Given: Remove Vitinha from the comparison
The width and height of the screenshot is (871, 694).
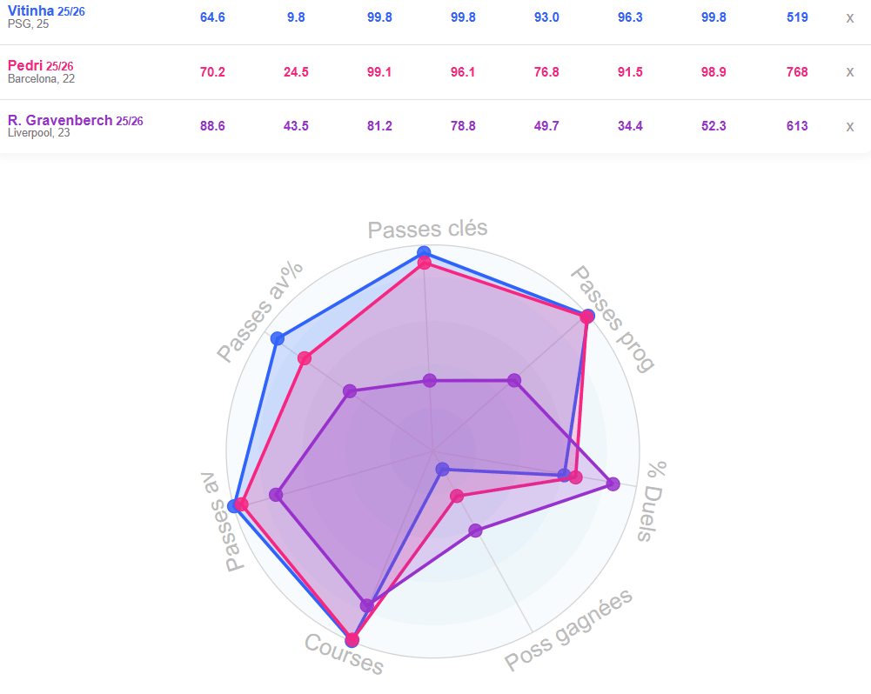Looking at the screenshot, I should (850, 17).
